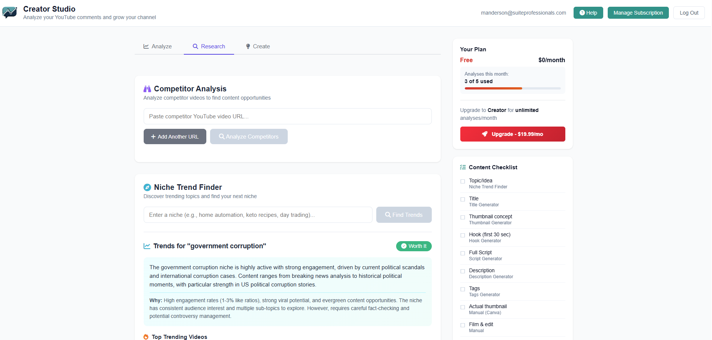Click the magnifier icon on Find Trends
712x340 pixels.
(388, 215)
